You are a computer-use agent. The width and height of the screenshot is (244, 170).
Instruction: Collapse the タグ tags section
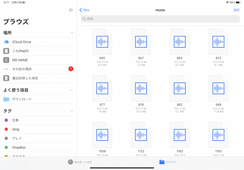click(72, 111)
